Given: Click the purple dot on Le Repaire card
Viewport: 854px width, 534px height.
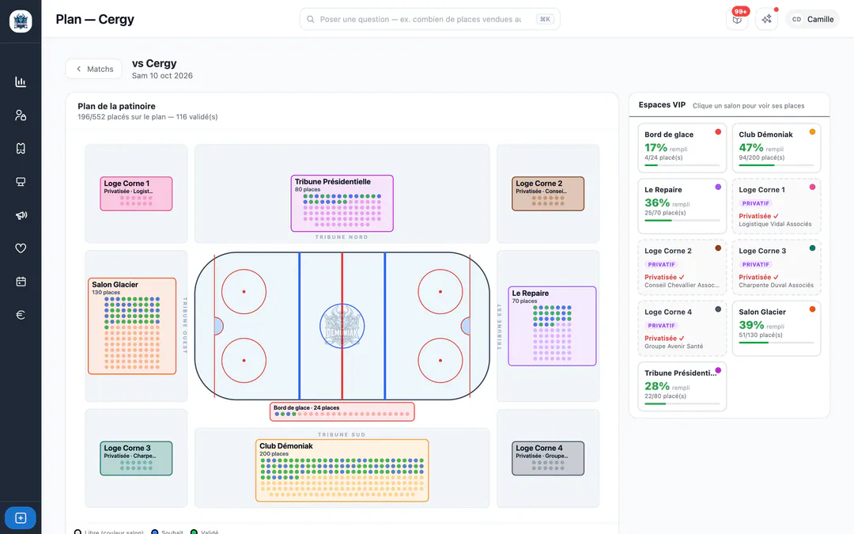Looking at the screenshot, I should coord(718,187).
